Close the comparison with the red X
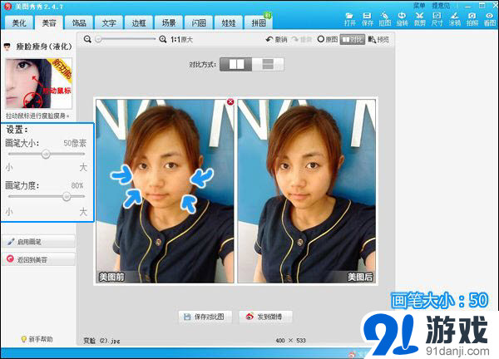 click(x=230, y=101)
